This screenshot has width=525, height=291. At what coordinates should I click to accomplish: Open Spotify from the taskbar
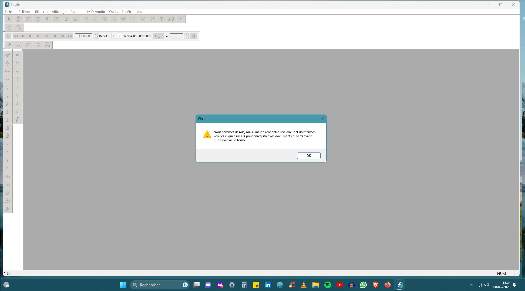coord(328,285)
